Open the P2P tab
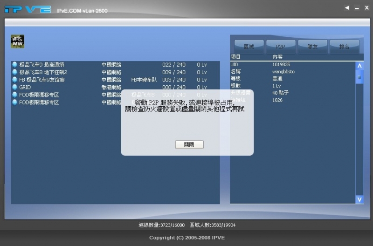Viewport: 373px width, 246px height. [x=281, y=47]
